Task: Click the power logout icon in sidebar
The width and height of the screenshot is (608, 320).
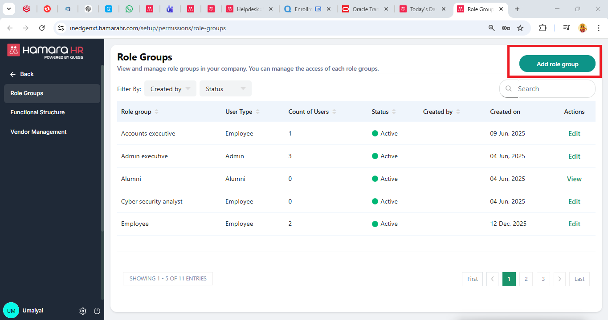Action: 97,311
